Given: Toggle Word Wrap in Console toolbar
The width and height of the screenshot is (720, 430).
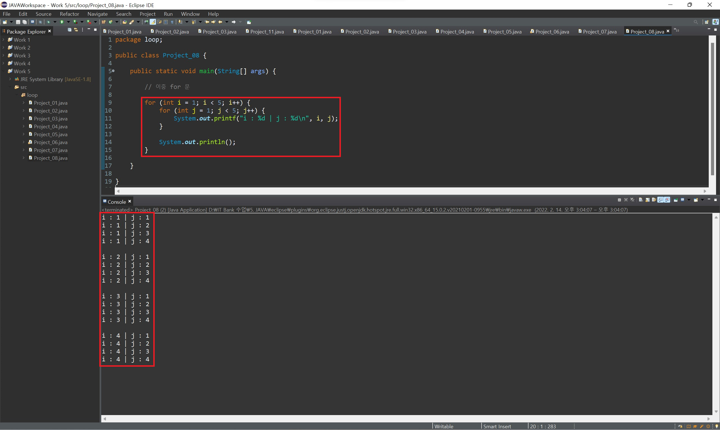Looking at the screenshot, I should pos(654,200).
